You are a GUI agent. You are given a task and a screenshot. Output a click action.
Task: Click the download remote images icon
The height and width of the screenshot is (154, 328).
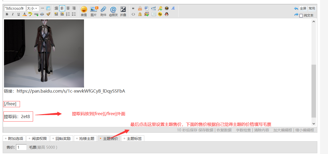click(x=147, y=14)
